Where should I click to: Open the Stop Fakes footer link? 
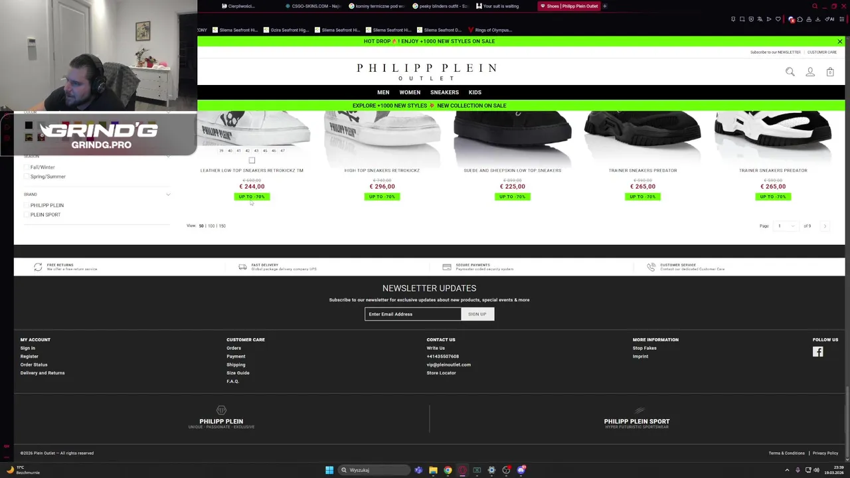click(x=644, y=348)
